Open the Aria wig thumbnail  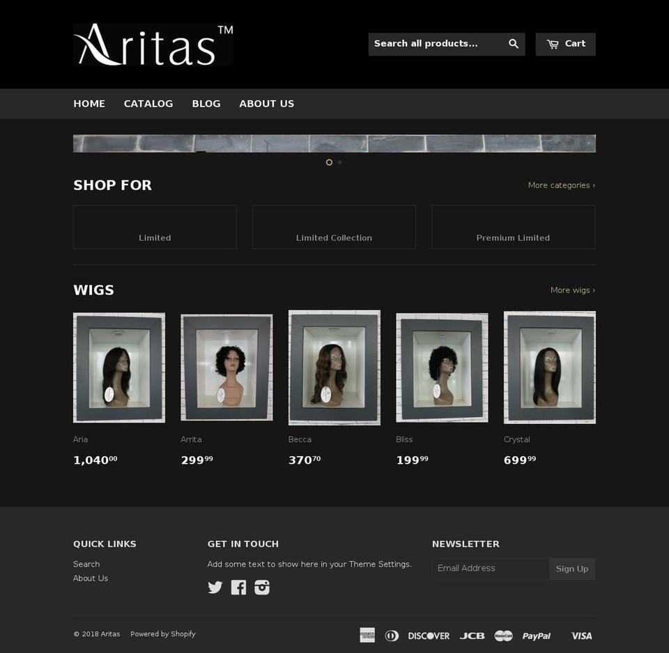tap(119, 368)
